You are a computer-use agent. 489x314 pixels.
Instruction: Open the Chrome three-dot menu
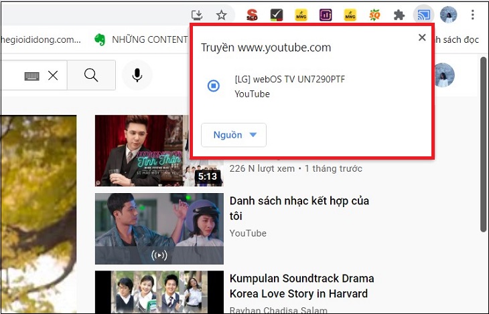point(472,15)
